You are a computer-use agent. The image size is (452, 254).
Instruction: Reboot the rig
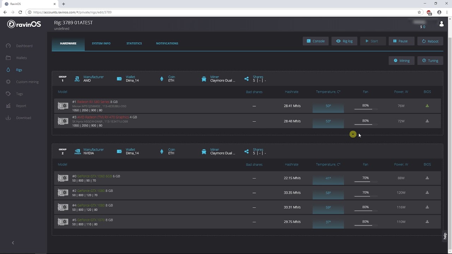click(x=430, y=41)
